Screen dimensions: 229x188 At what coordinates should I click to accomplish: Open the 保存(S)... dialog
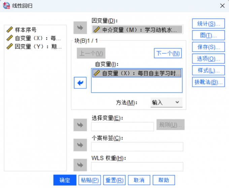pos(208,47)
